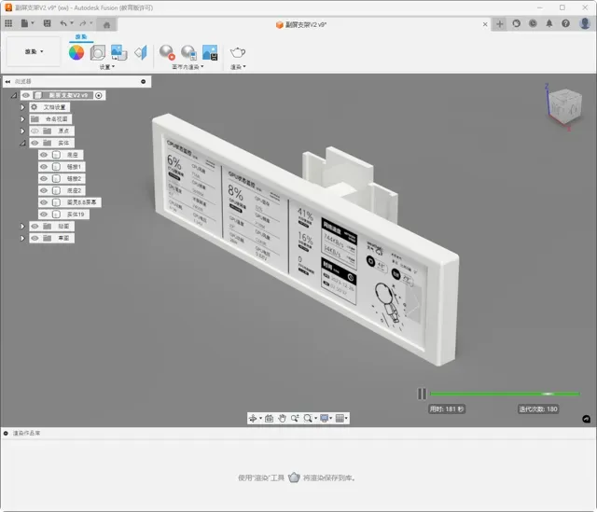Screen dimensions: 597x512
Task: Save the document with the floppy icon
Action: (48, 23)
